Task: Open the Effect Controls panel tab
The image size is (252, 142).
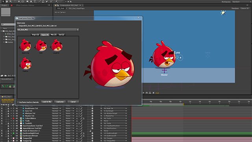Action: (25, 5)
